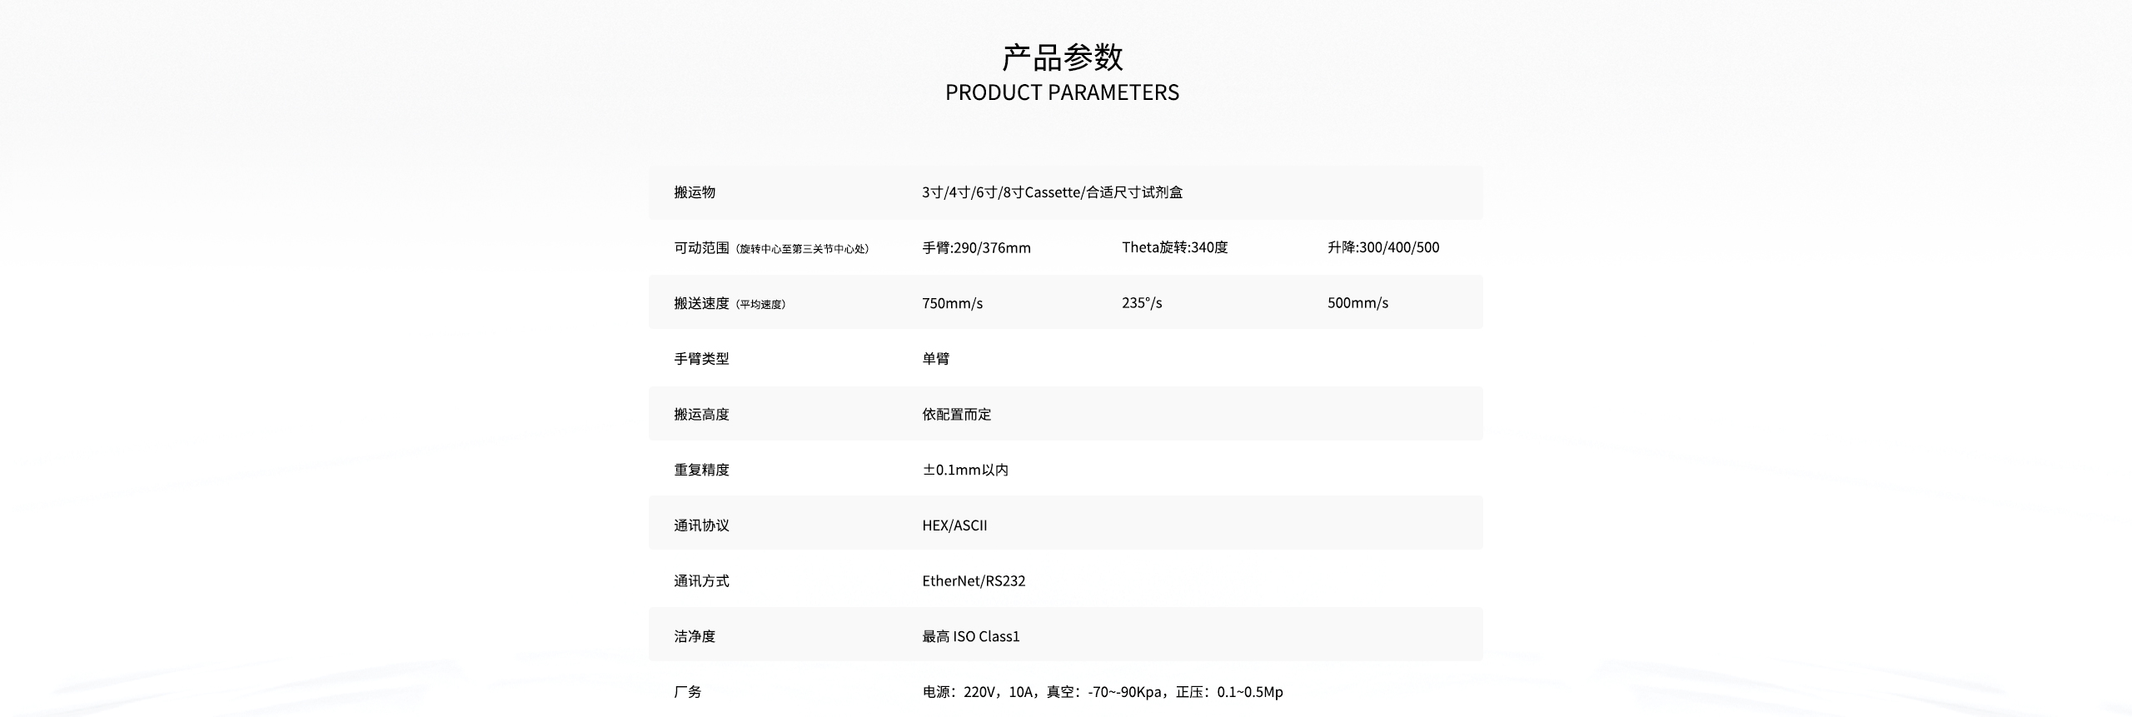Click the 依配置而定 height value
This screenshot has width=2132, height=717.
(x=956, y=415)
